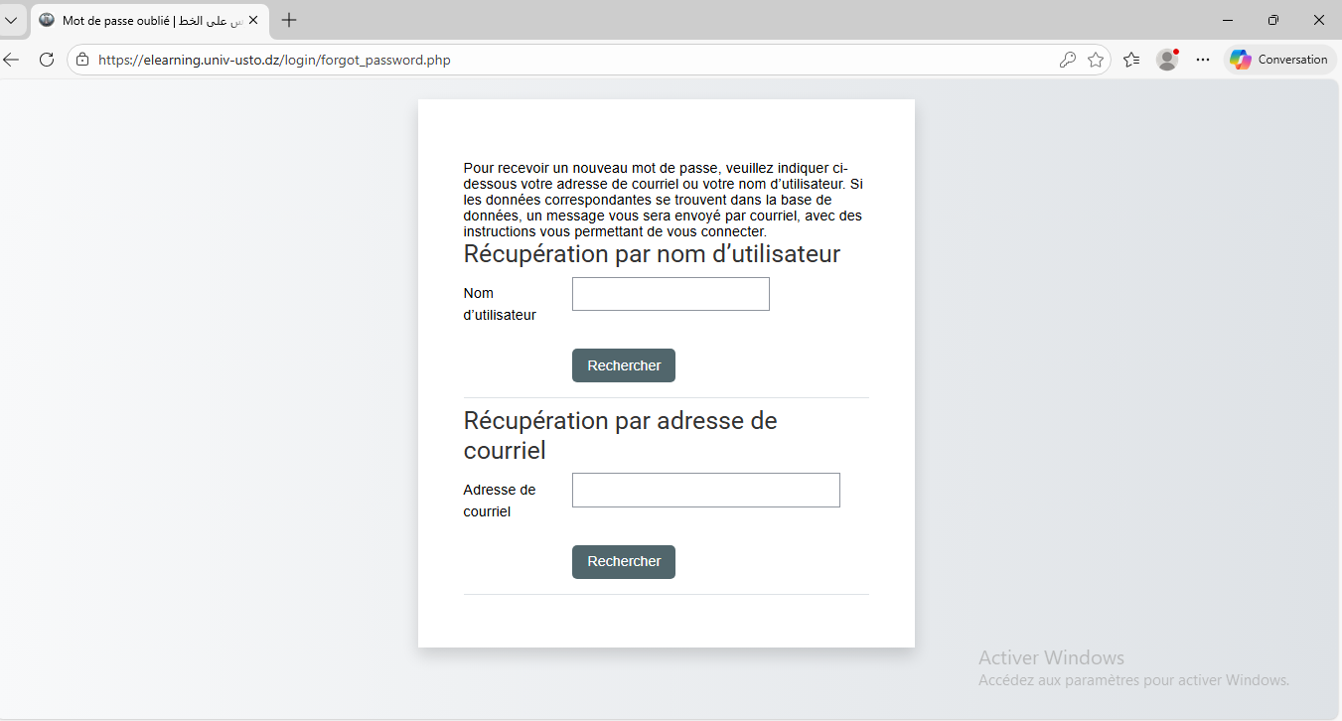Open the tab search chevron dropdown
1342x721 pixels.
click(x=11, y=20)
